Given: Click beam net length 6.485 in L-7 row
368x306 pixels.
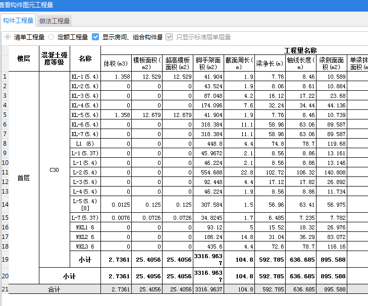Looking at the screenshot, I should (270, 218).
